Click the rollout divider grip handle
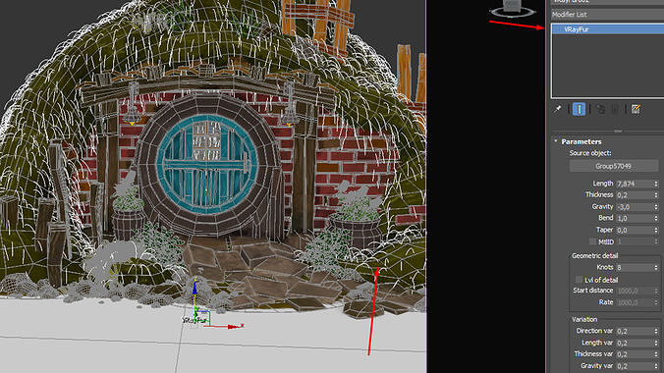The width and height of the screenshot is (664, 373). pos(618,132)
